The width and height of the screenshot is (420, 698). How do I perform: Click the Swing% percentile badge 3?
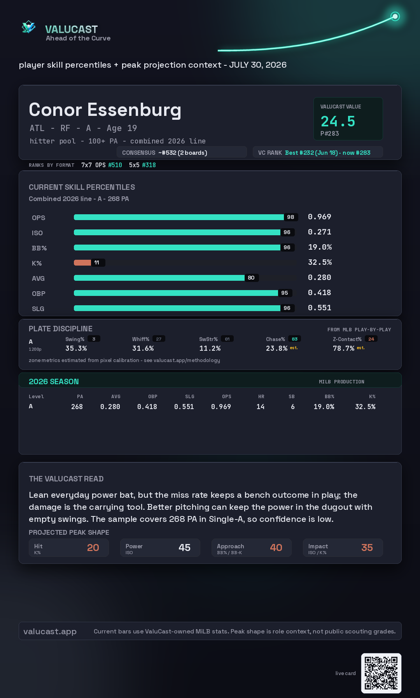[94, 339]
